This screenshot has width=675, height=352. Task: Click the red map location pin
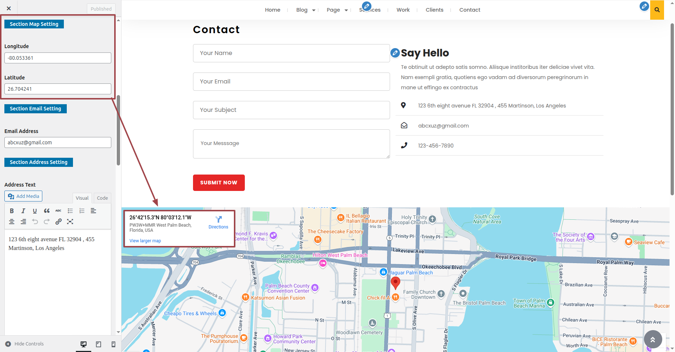pyautogui.click(x=396, y=283)
